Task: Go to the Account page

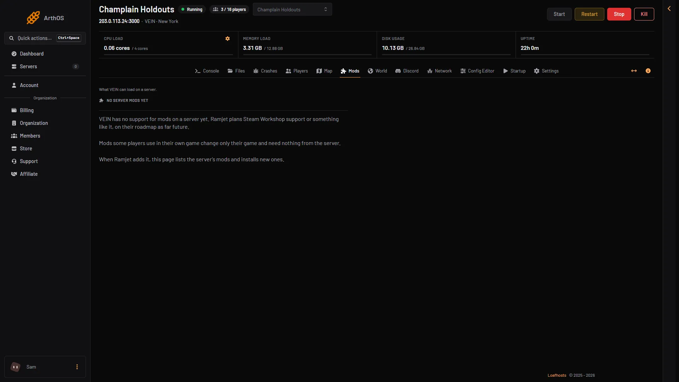Action: (x=45, y=85)
